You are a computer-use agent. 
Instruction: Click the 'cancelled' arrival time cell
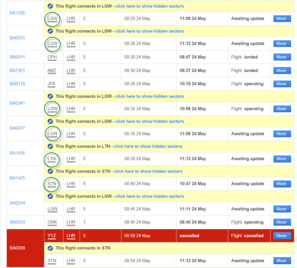tap(202, 236)
